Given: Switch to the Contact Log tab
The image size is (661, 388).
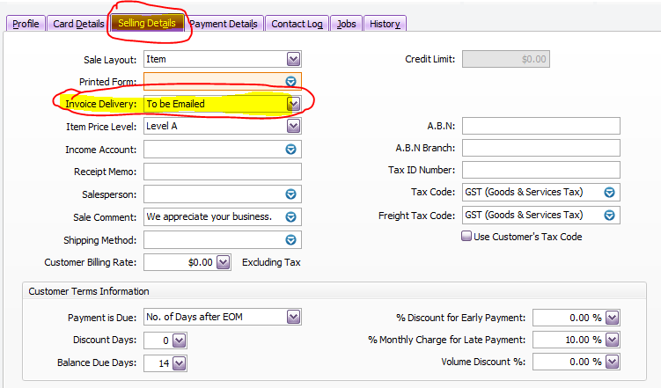Looking at the screenshot, I should (297, 24).
